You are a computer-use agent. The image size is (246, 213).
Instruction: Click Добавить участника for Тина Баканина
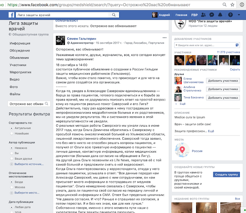(223, 98)
